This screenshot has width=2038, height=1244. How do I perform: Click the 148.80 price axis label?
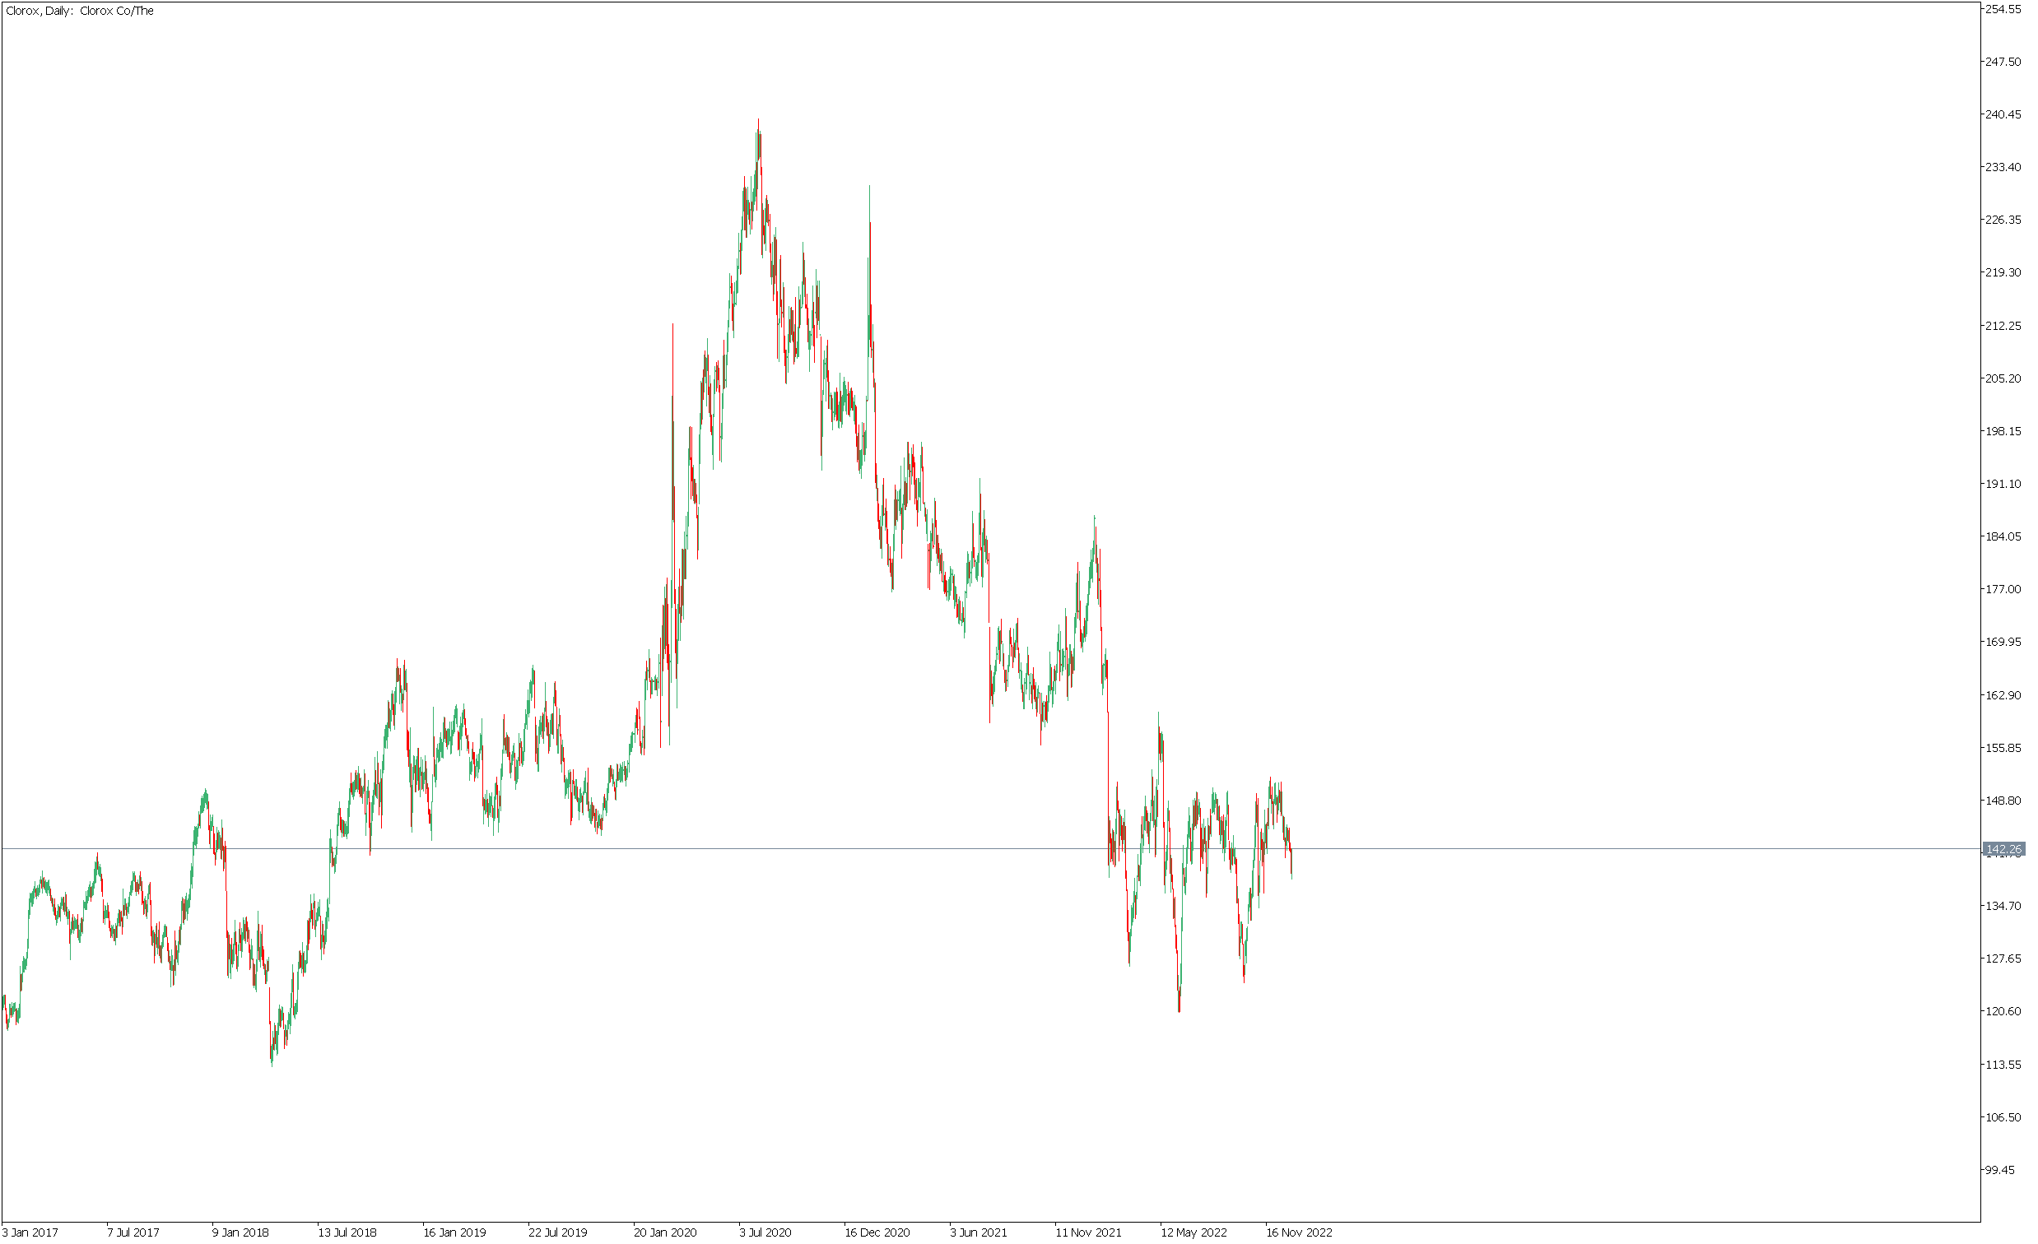coord(2003,801)
